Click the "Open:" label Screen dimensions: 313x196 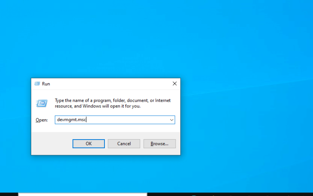(42, 120)
